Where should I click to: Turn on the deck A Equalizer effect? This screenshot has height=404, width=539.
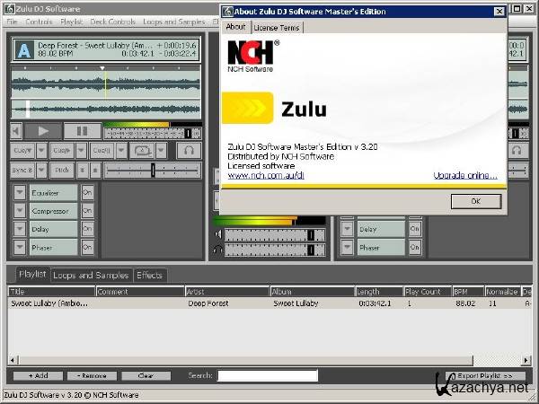click(87, 192)
